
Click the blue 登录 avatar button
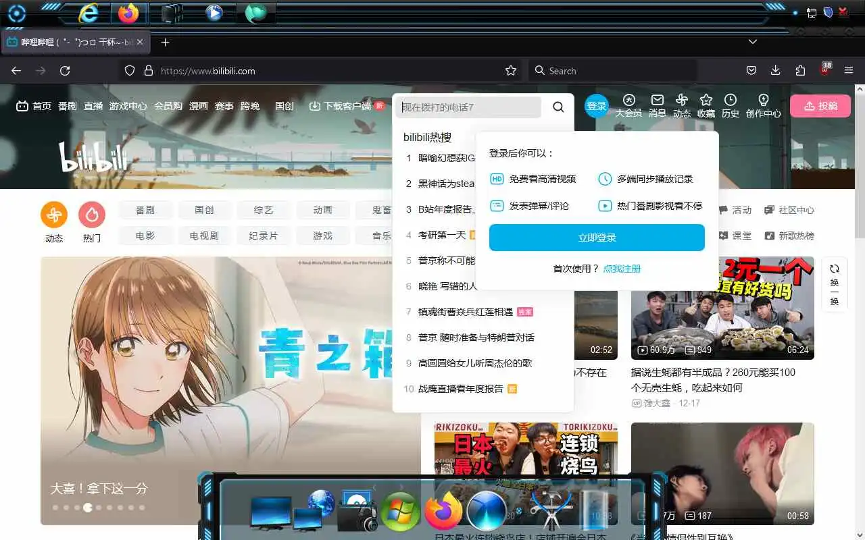597,106
